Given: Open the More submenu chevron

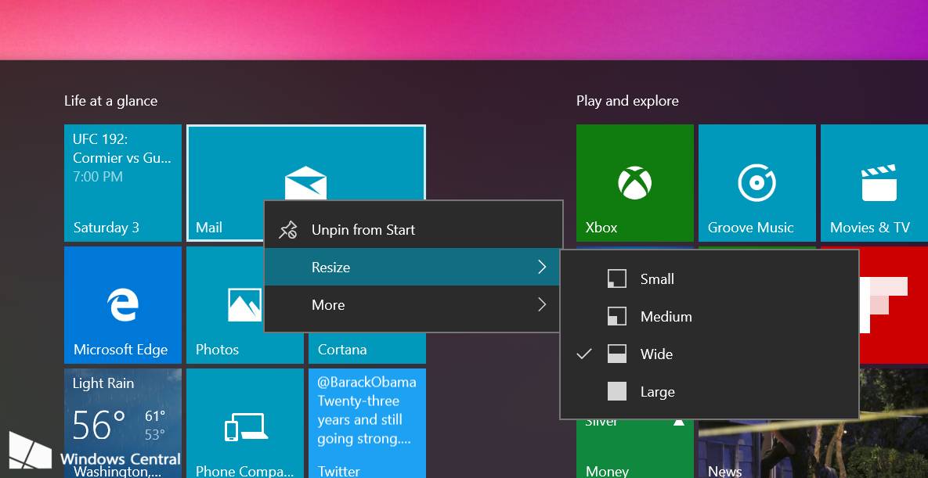Looking at the screenshot, I should coord(542,305).
